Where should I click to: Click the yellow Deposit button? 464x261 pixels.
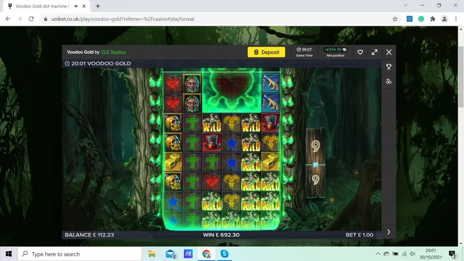[x=266, y=52]
